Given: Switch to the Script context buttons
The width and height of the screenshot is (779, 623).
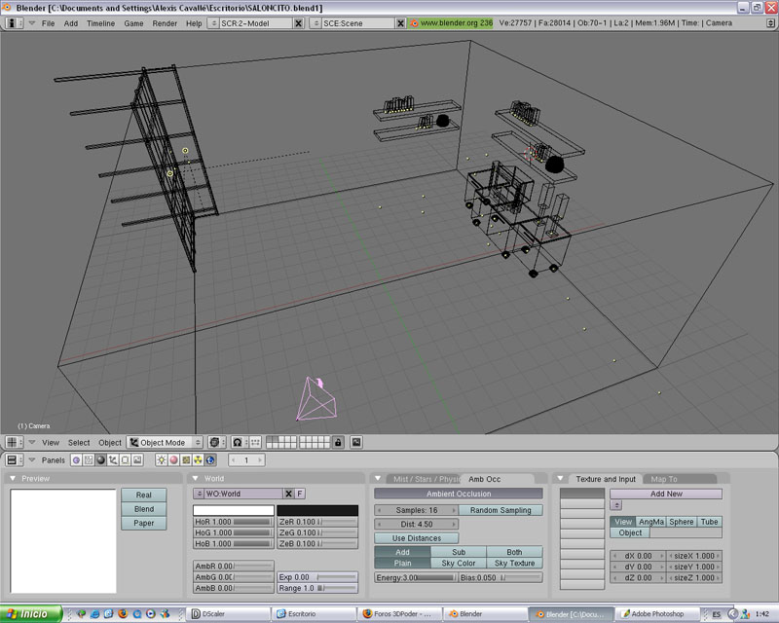Looking at the screenshot, I should coord(89,460).
